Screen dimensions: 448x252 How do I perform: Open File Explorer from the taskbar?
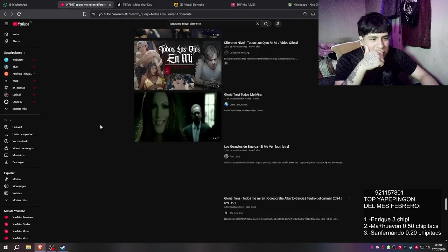(28, 247)
